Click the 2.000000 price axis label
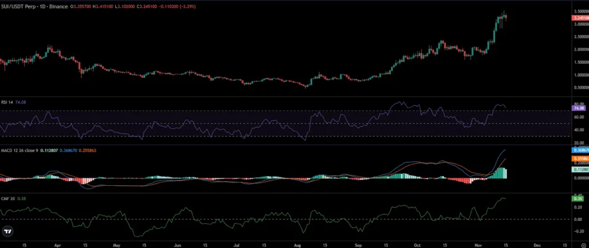 (581, 49)
